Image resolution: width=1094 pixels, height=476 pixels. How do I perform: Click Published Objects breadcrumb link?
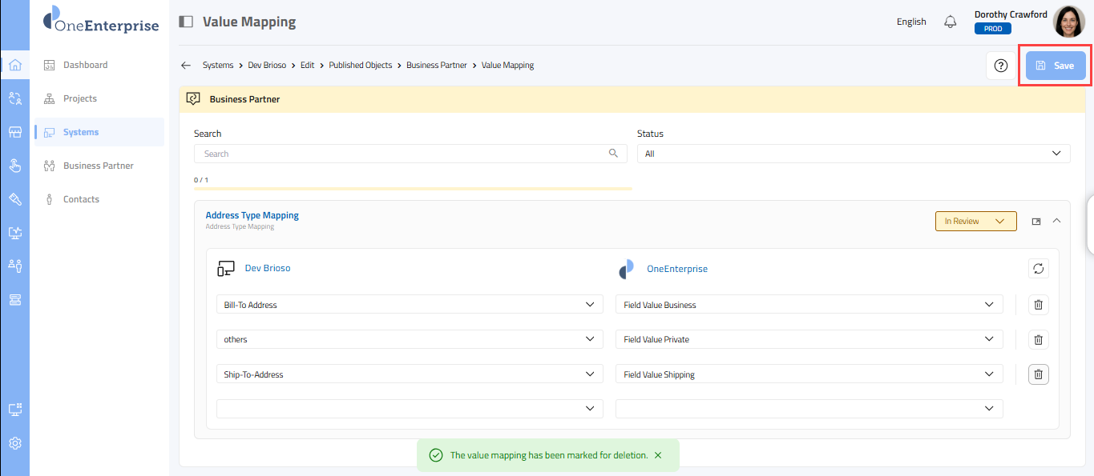(x=360, y=66)
